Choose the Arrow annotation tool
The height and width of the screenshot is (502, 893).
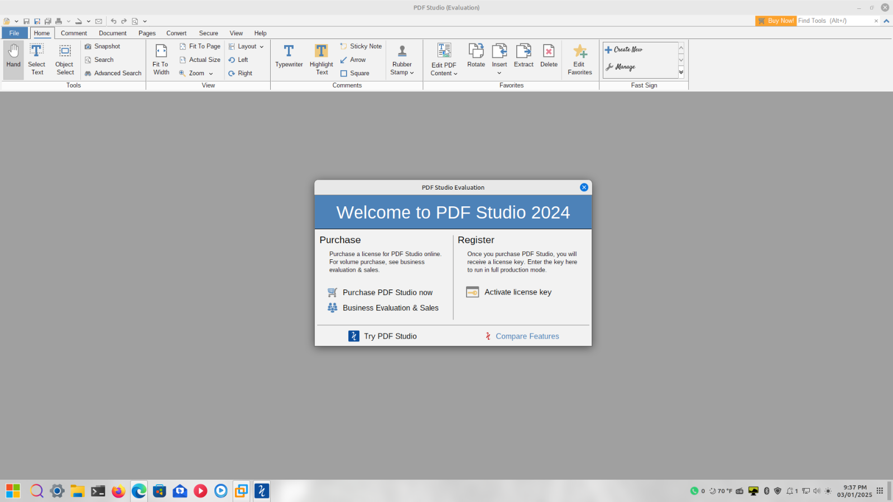(x=353, y=60)
